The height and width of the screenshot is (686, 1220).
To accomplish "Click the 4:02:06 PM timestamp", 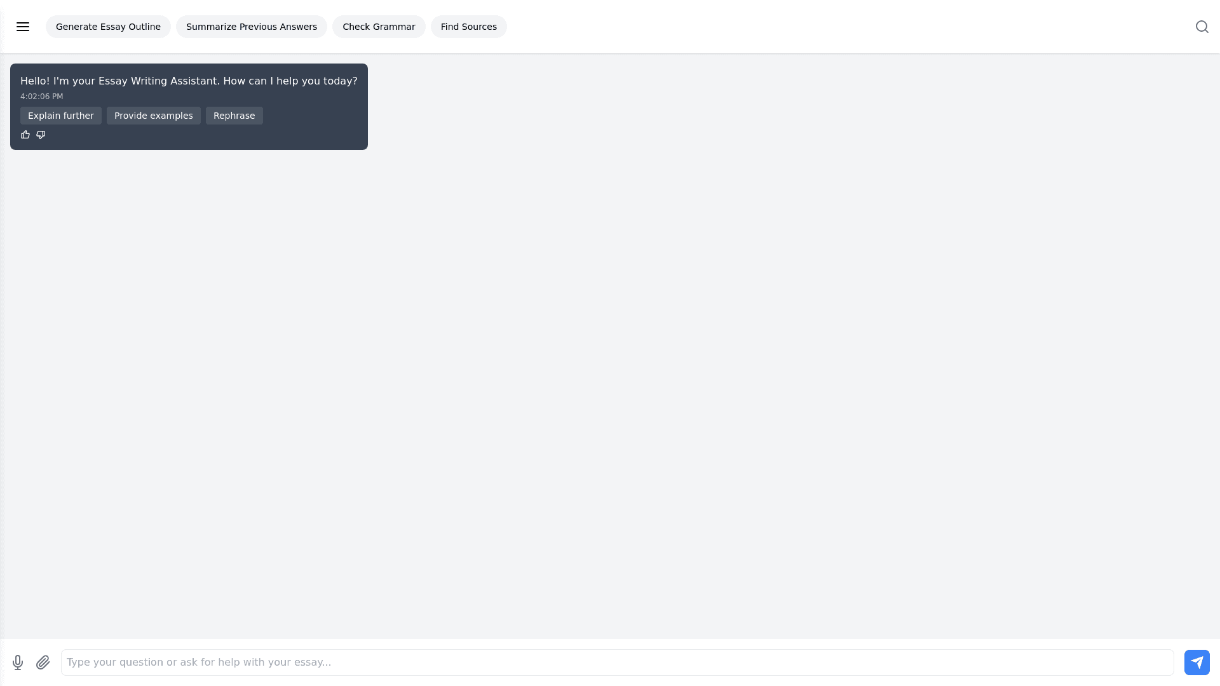I will 41,97.
